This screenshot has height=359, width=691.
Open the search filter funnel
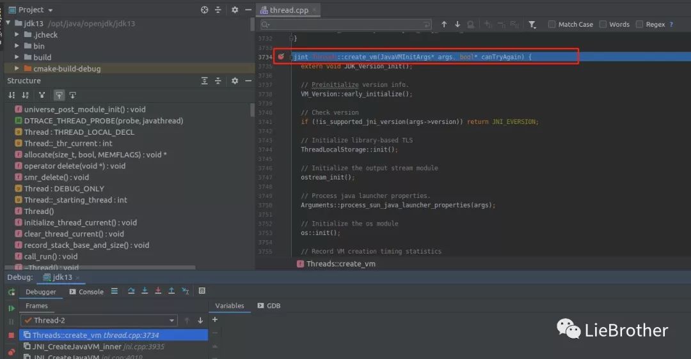[x=532, y=25]
